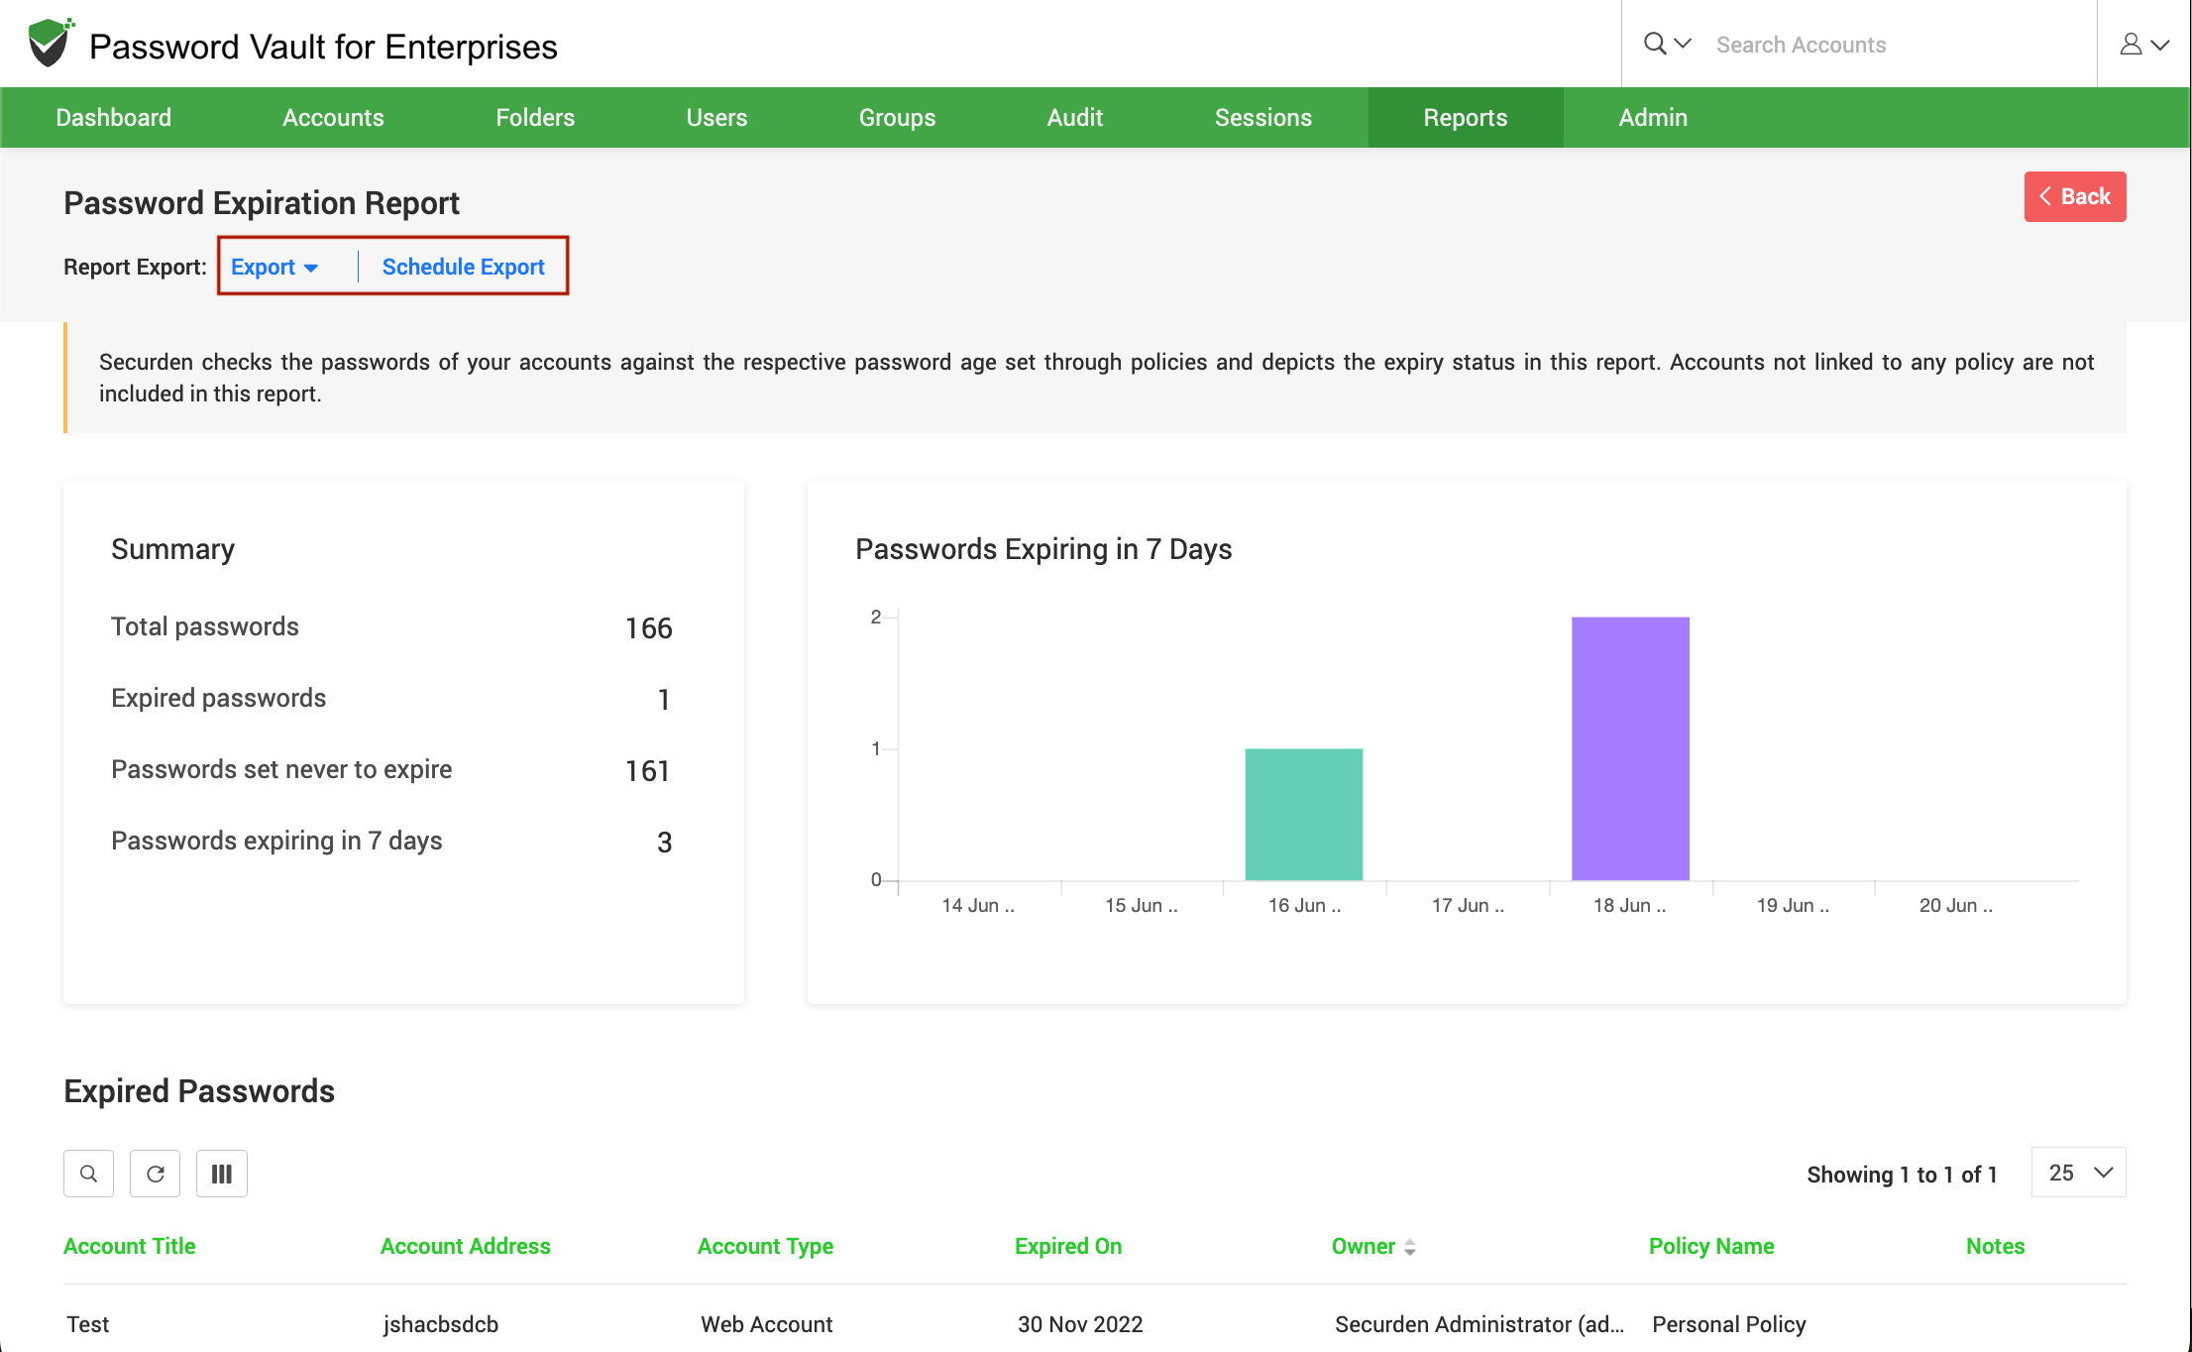Image resolution: width=2192 pixels, height=1352 pixels.
Task: Select the Groups tab
Action: [x=897, y=117]
